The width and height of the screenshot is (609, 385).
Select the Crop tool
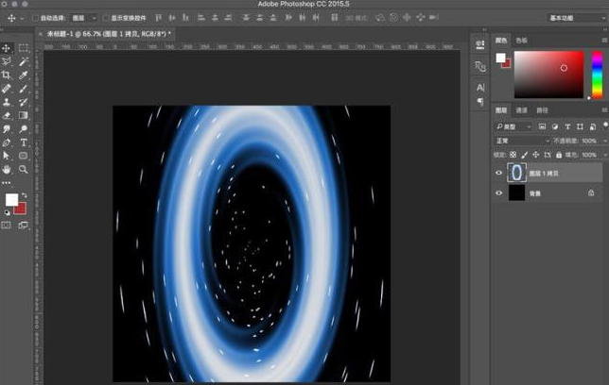7,75
